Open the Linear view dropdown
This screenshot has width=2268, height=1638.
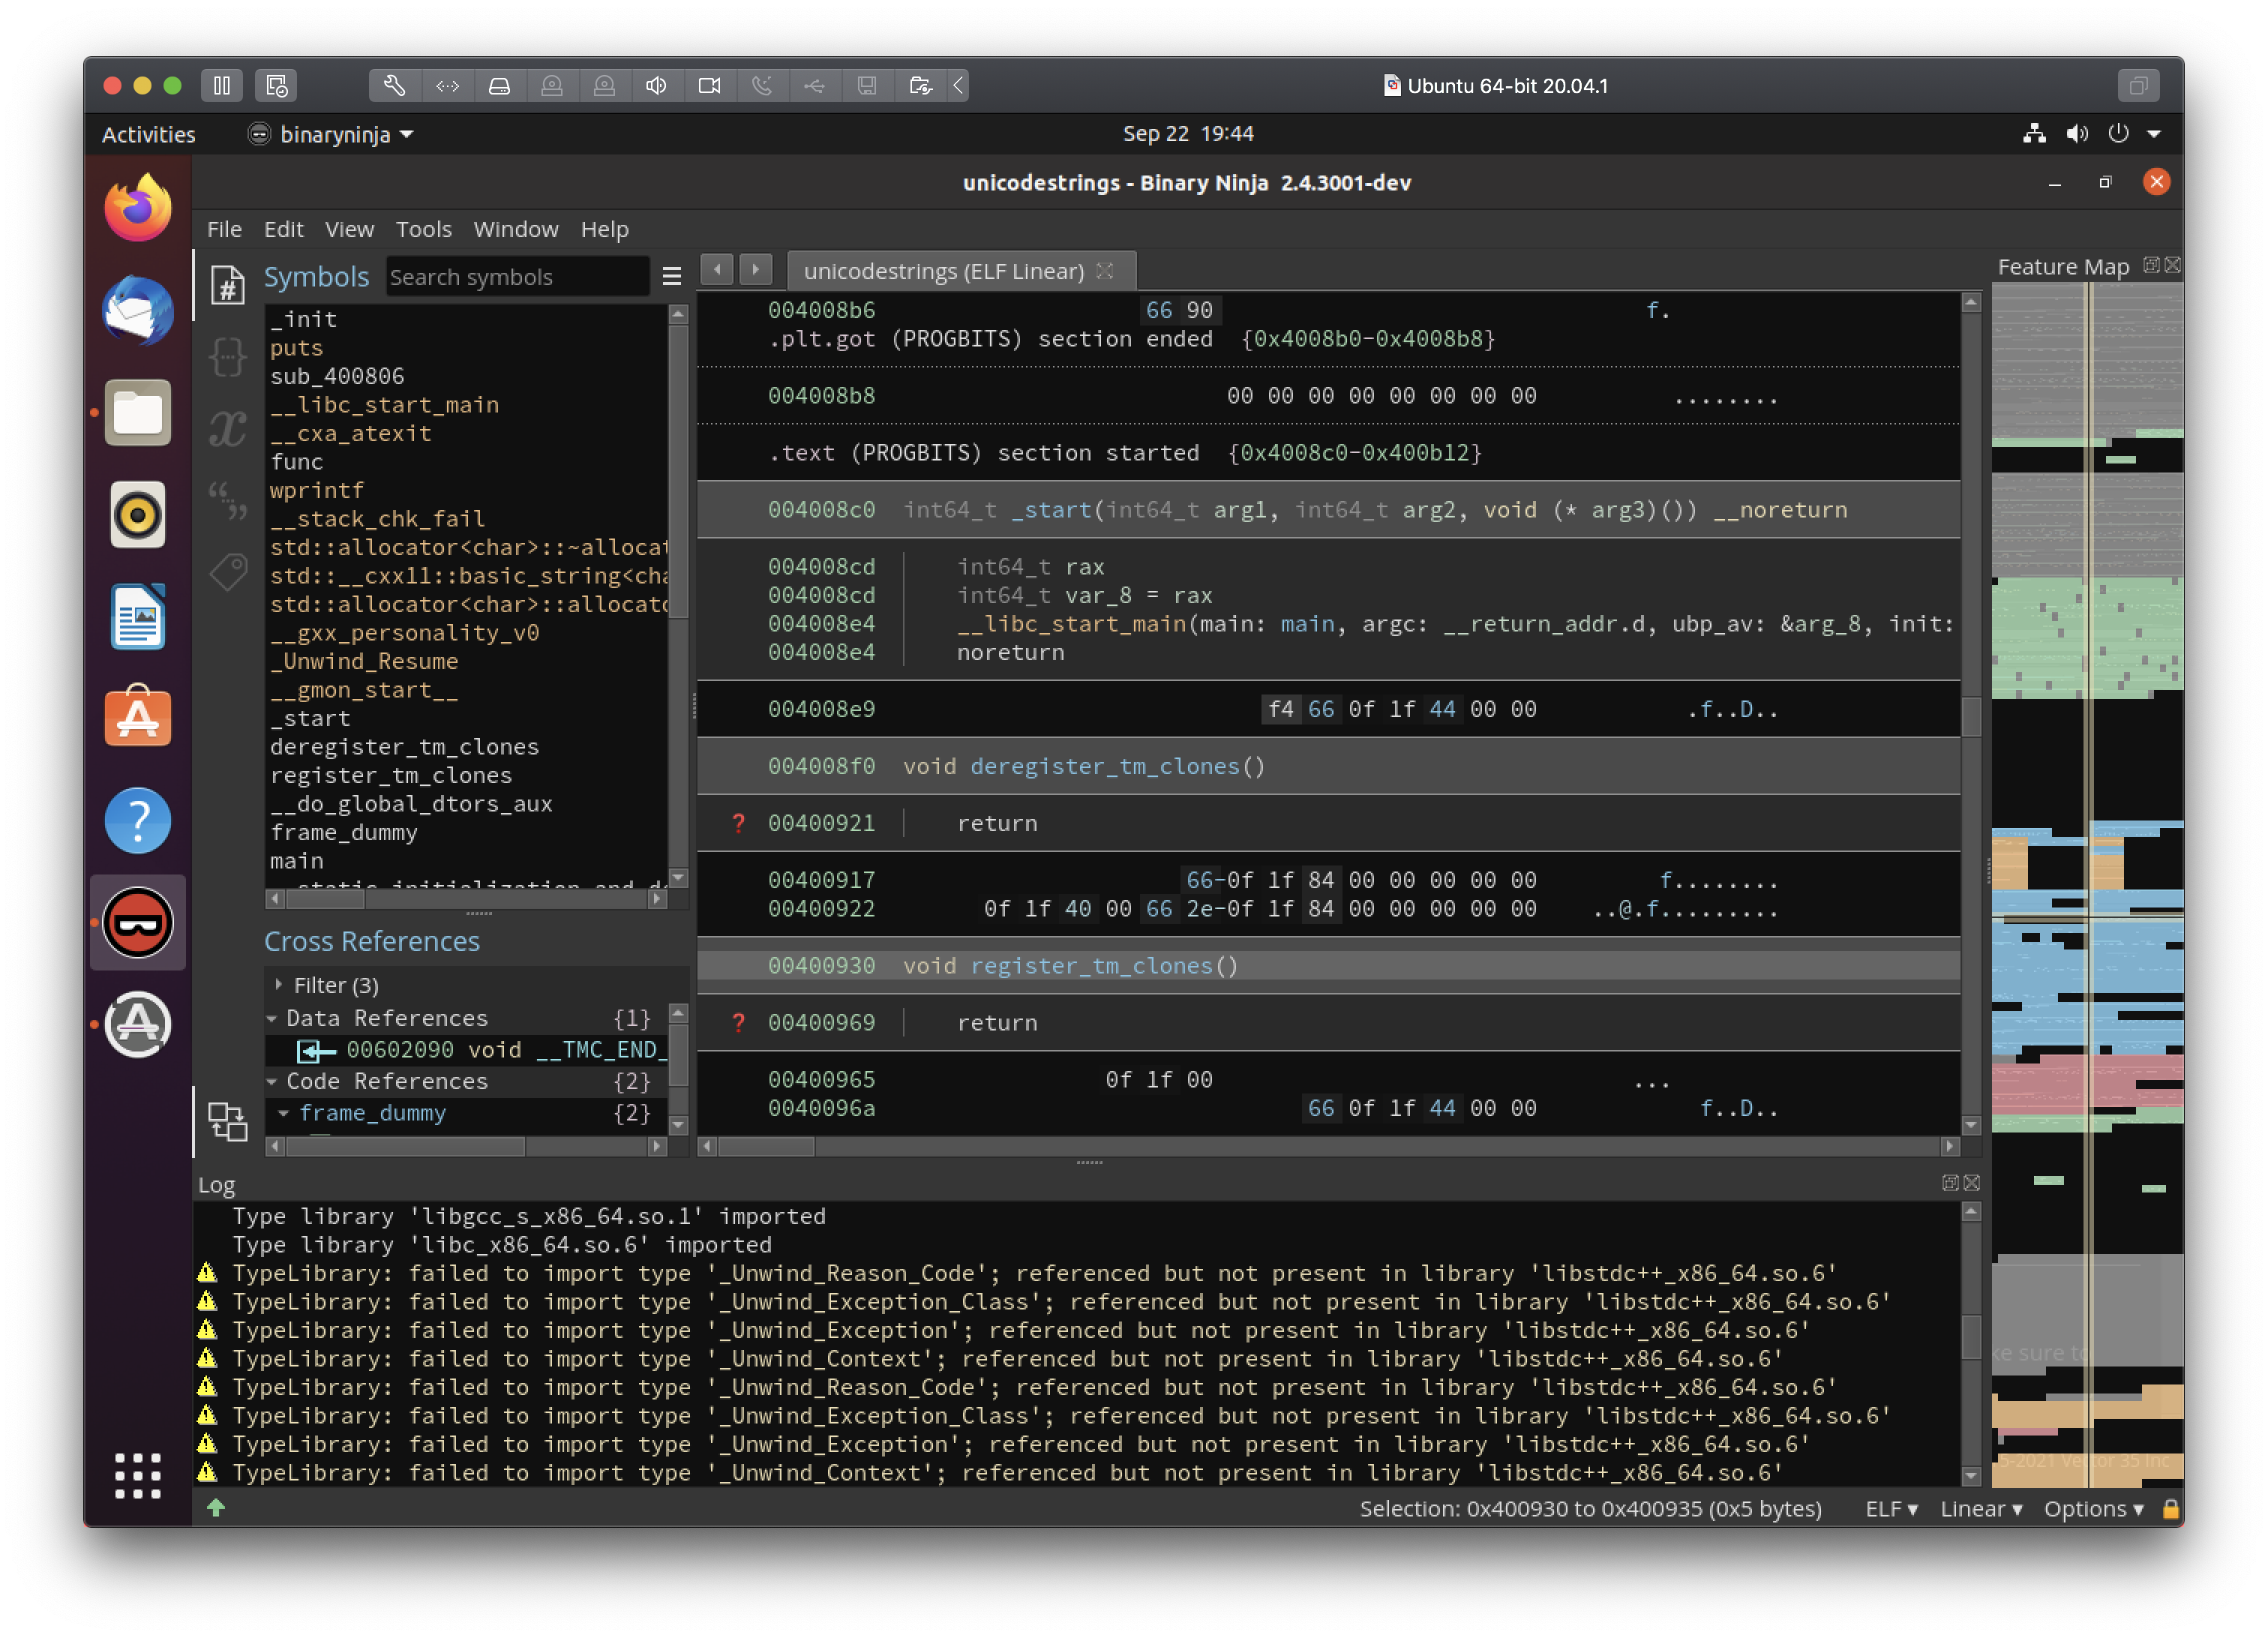tap(1981, 1509)
